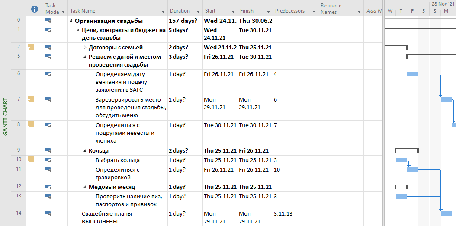
Task: Collapse Решаем с датой и местом summary
Action: click(x=85, y=57)
